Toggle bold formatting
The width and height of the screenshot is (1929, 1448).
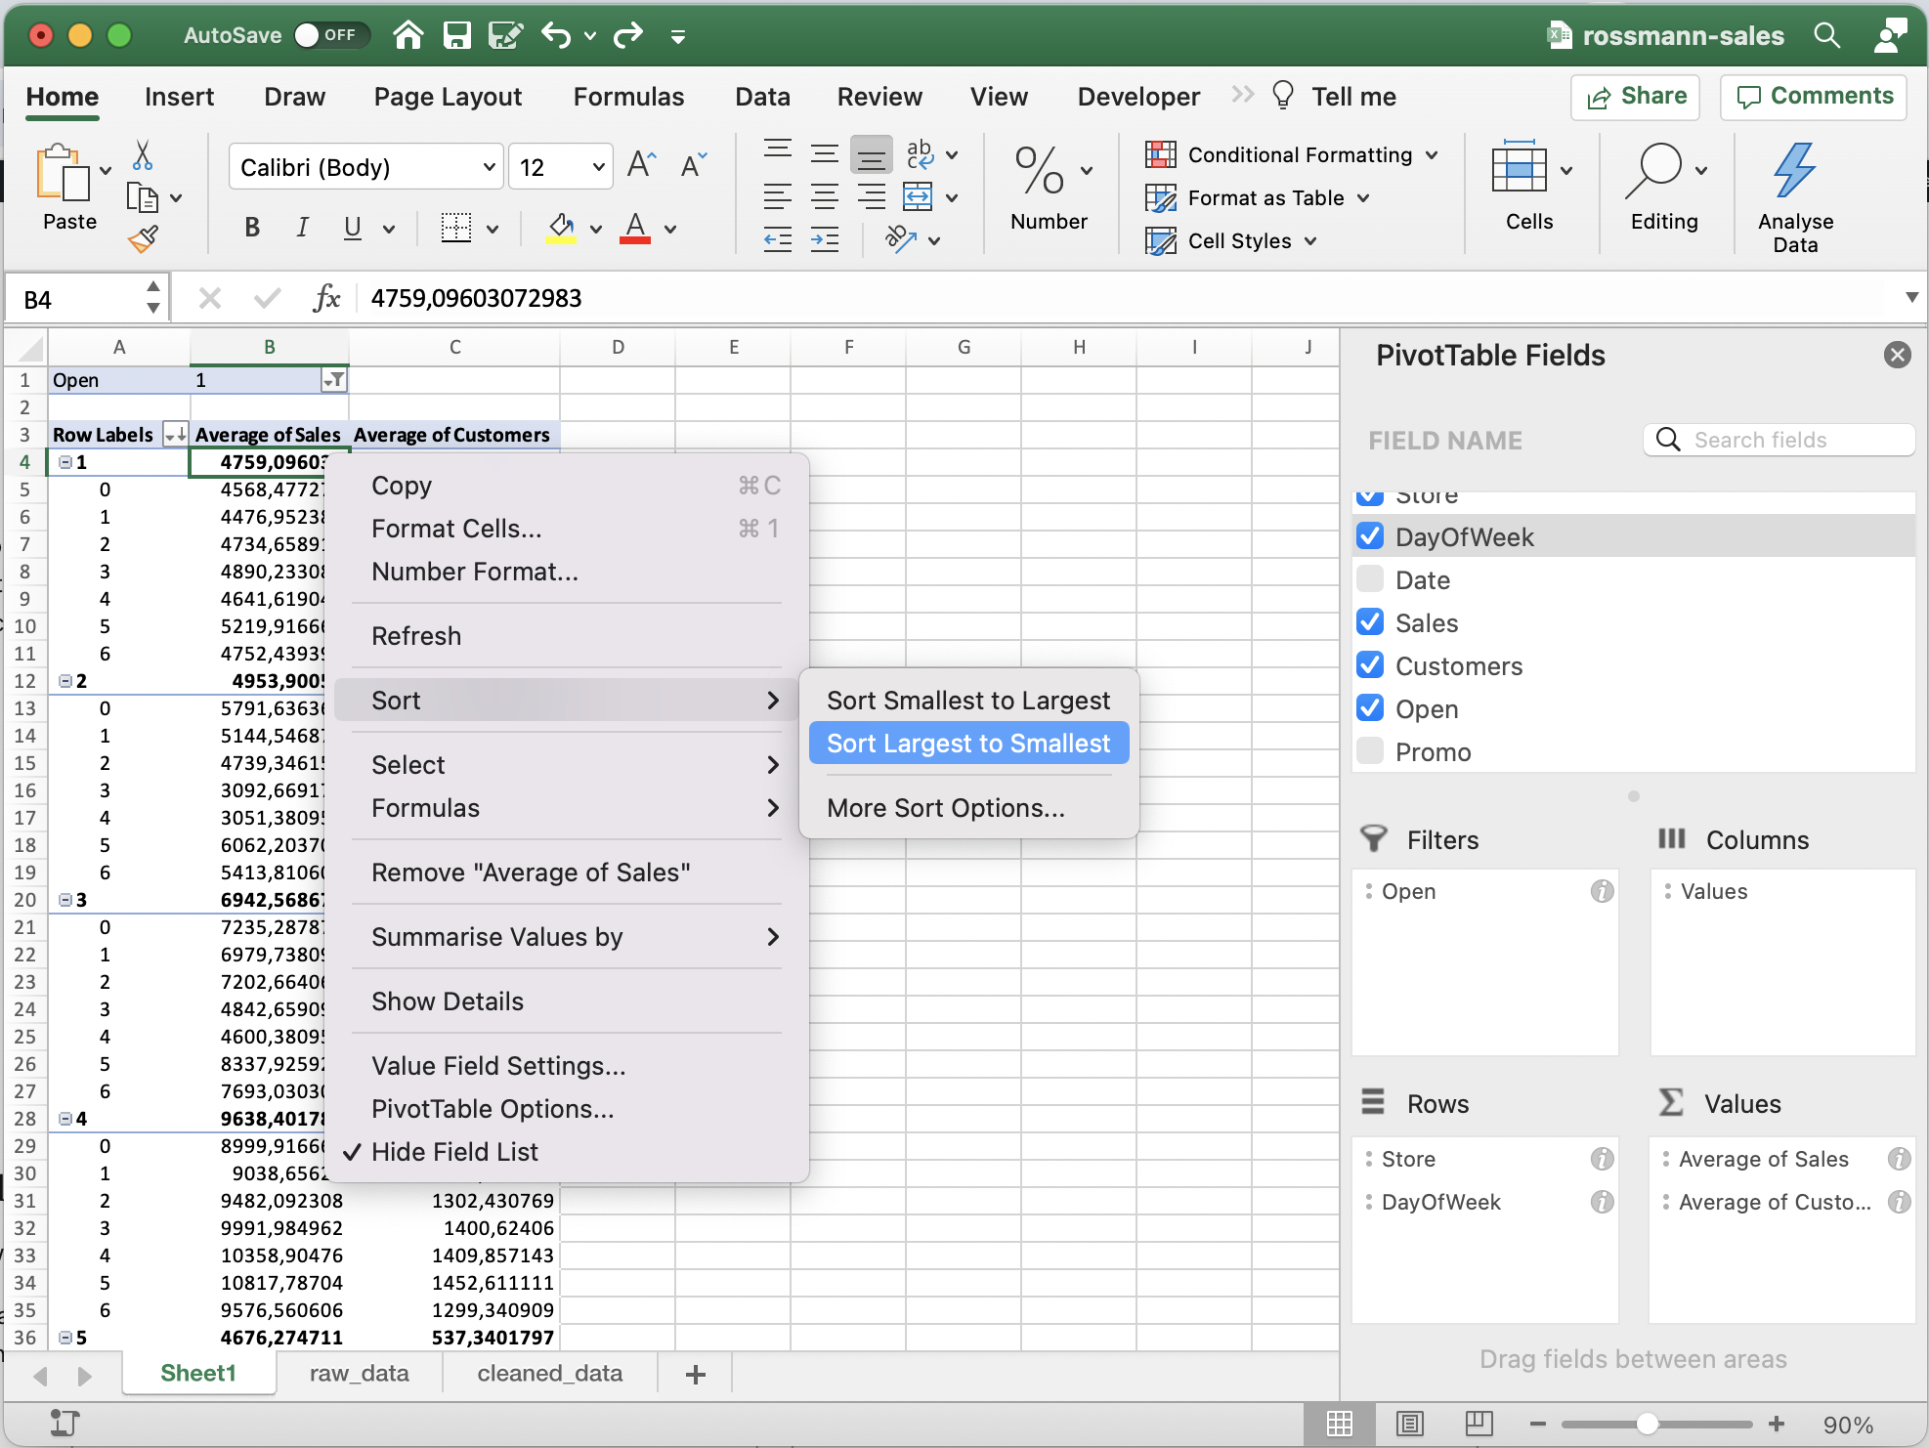click(251, 228)
